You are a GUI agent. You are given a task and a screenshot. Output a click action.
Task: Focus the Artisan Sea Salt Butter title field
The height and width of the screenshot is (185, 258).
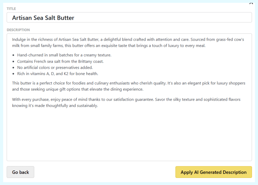tap(129, 18)
